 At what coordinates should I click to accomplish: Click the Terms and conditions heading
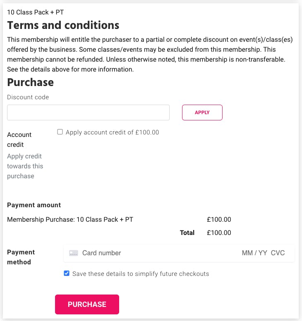click(63, 25)
